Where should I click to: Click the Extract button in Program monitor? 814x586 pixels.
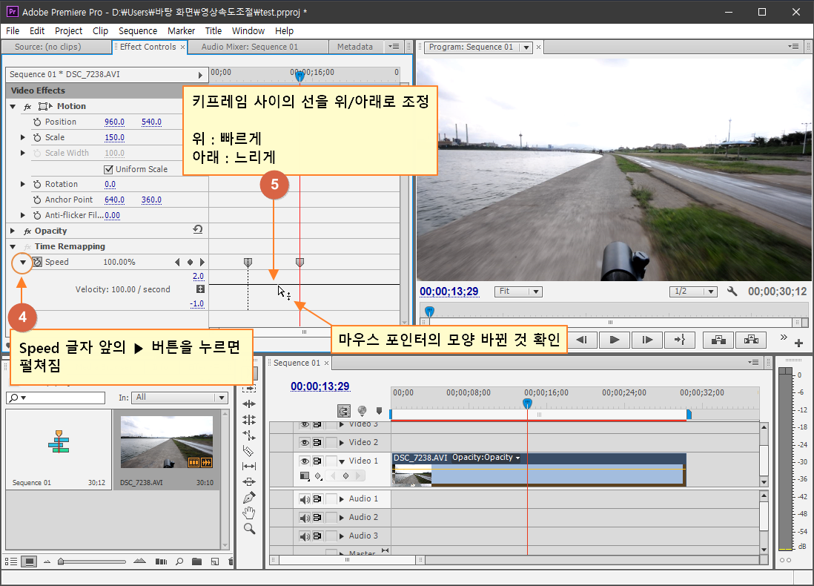pyautogui.click(x=751, y=340)
